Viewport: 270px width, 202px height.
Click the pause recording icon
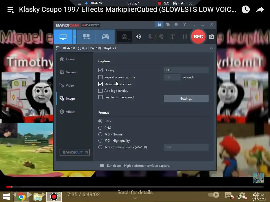(x=185, y=37)
